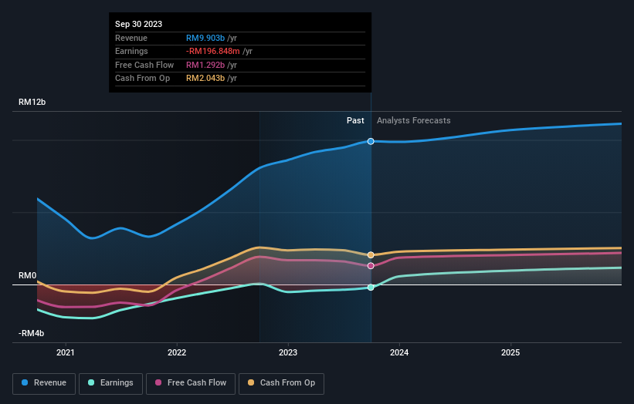Toggle the Revenue legend button

[x=44, y=383]
